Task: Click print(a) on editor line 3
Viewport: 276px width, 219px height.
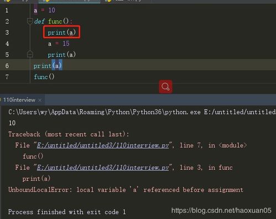Action: [62, 33]
